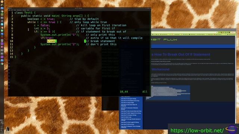Viewport: 239px width, 134px height.
Task: Click the orange icon at the dock's top
Action: click(x=2, y=1)
